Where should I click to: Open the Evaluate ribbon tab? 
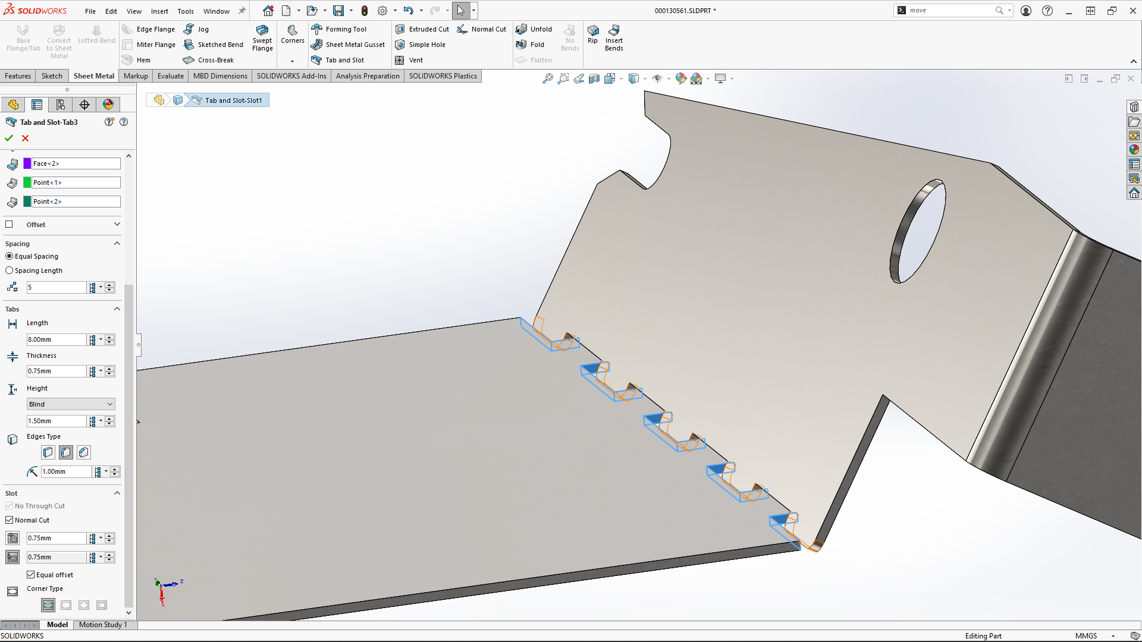coord(170,75)
